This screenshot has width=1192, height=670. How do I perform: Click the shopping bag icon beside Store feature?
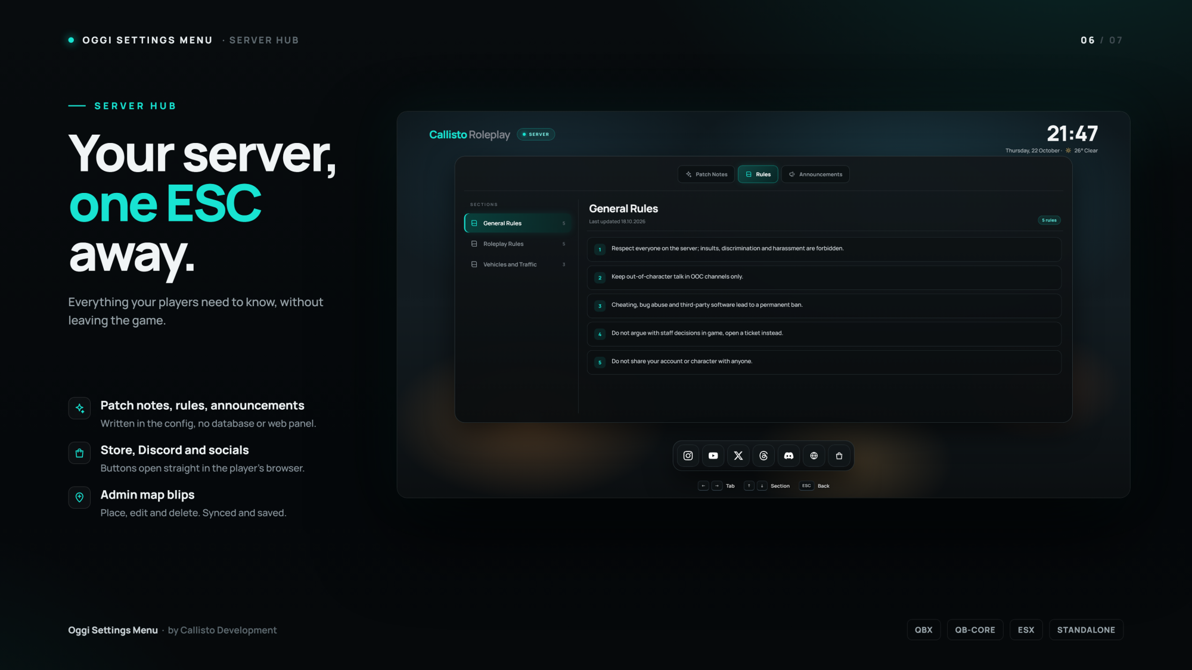(x=79, y=453)
